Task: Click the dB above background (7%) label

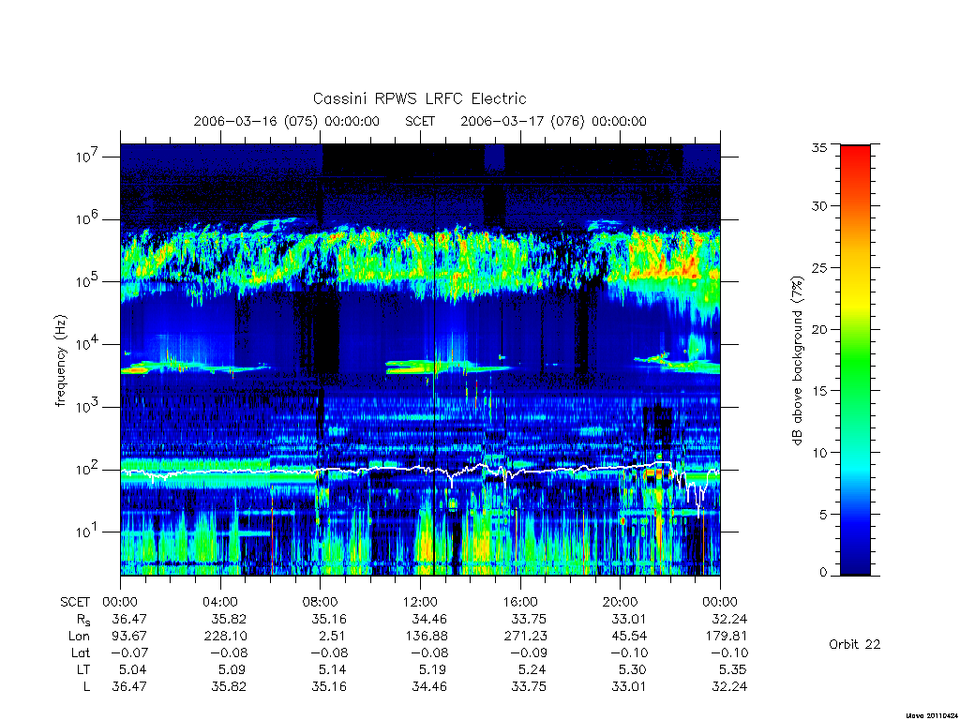Action: tap(797, 360)
